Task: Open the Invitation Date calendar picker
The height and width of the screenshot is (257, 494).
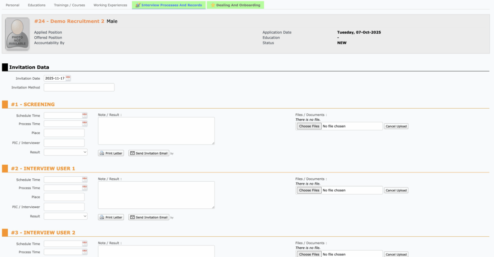Action: 68,78
